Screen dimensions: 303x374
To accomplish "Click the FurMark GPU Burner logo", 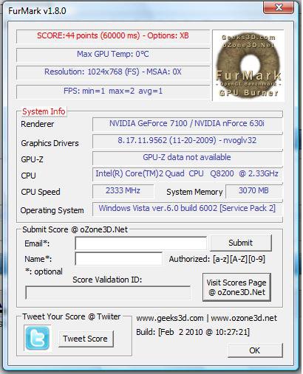I will tap(248, 66).
